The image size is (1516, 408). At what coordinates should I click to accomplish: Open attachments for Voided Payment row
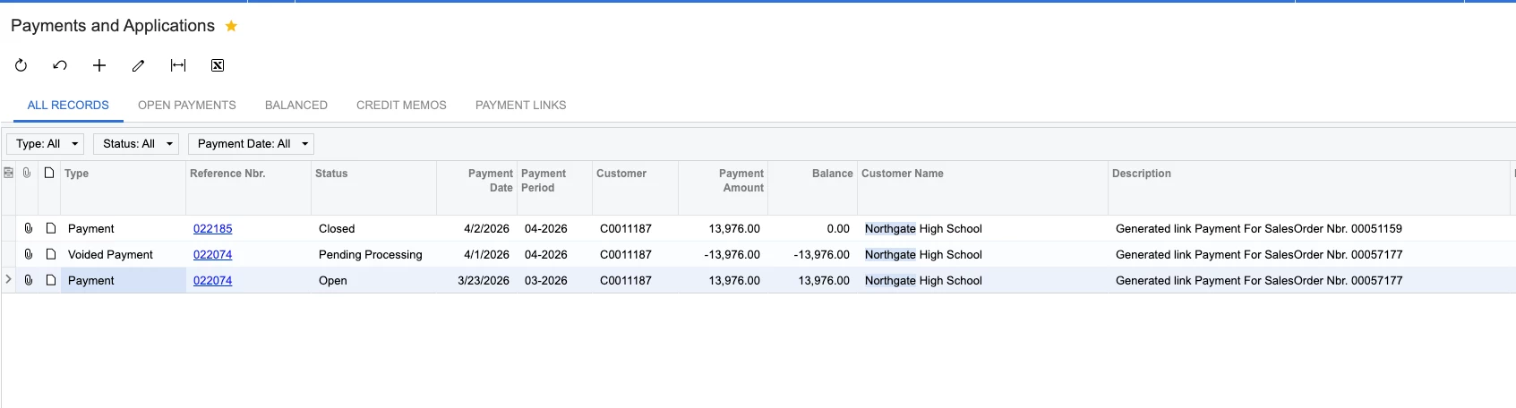pos(29,254)
